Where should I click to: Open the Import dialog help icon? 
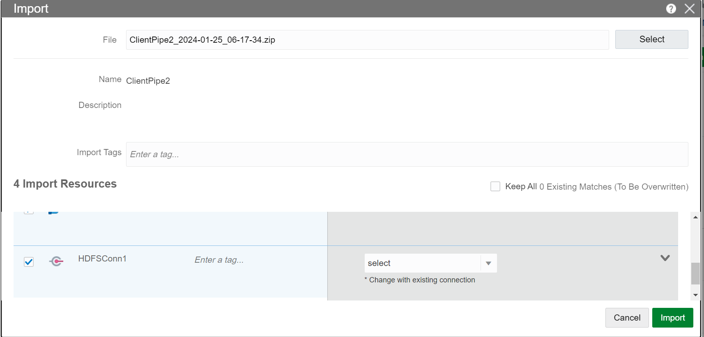click(x=671, y=9)
